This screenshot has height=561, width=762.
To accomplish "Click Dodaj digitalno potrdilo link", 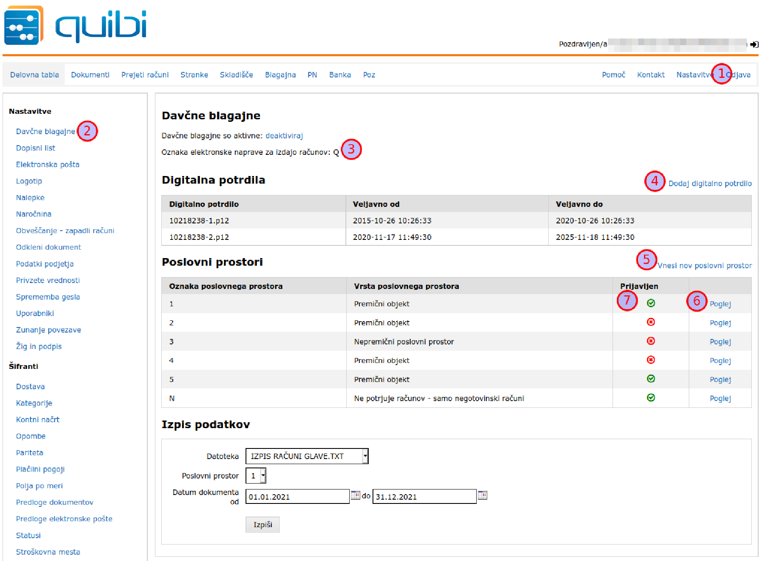I will (710, 184).
